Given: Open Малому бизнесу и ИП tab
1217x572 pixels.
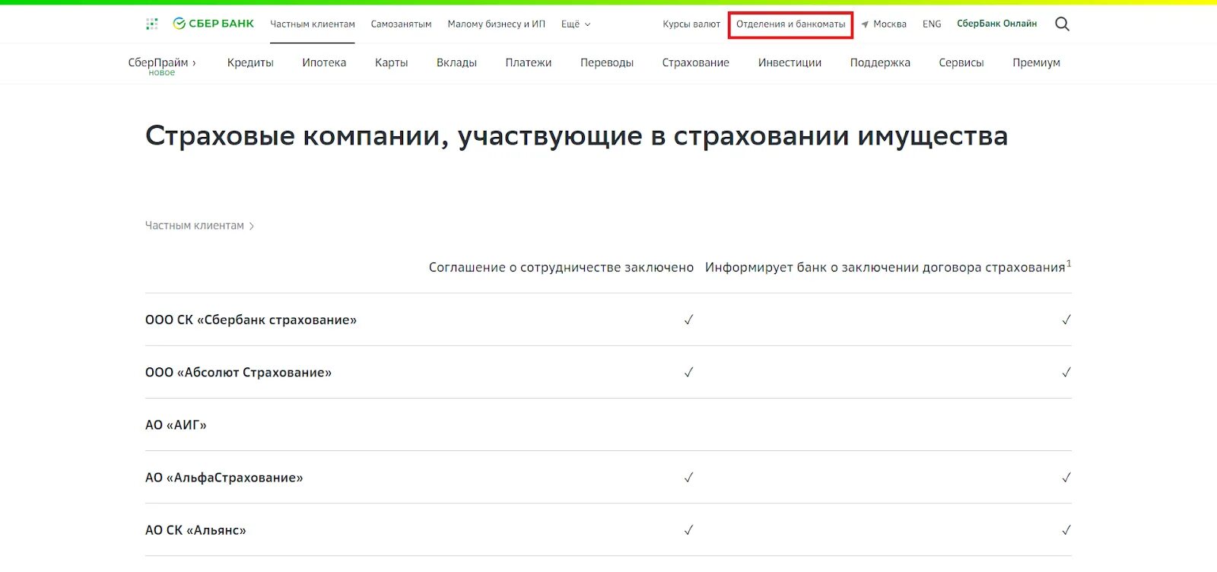Looking at the screenshot, I should tap(497, 24).
